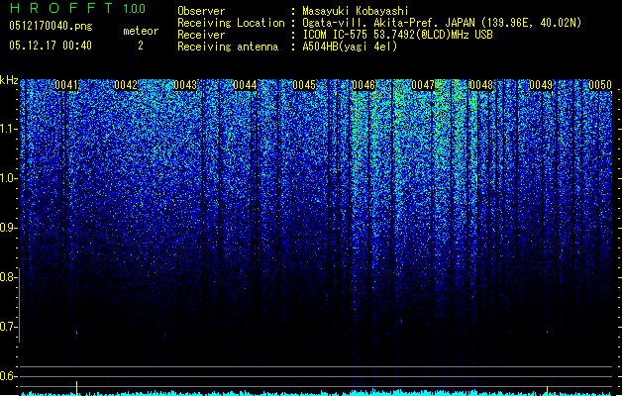Select the filename 0512170040.png
Viewport: 623px width, 396px height.
coord(51,26)
